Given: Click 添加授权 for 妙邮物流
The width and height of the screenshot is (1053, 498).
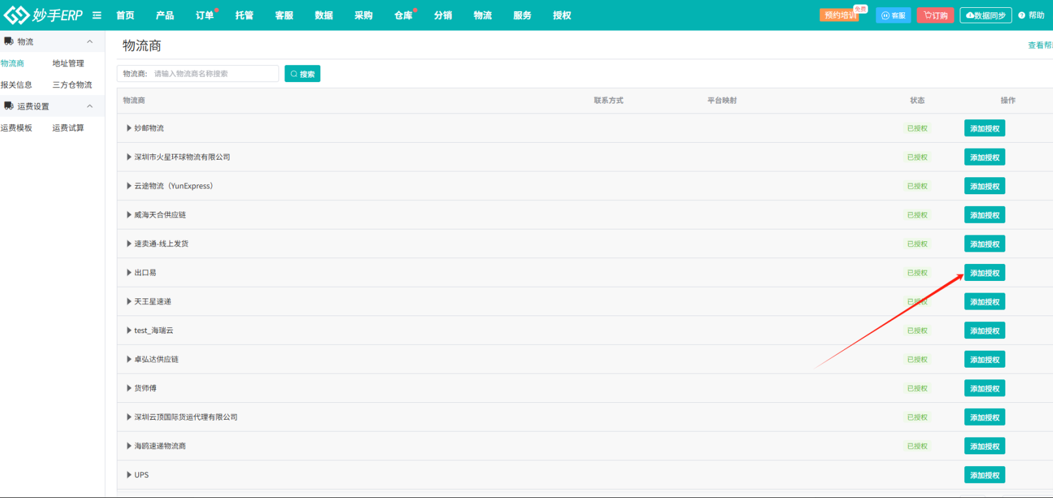Looking at the screenshot, I should tap(984, 128).
